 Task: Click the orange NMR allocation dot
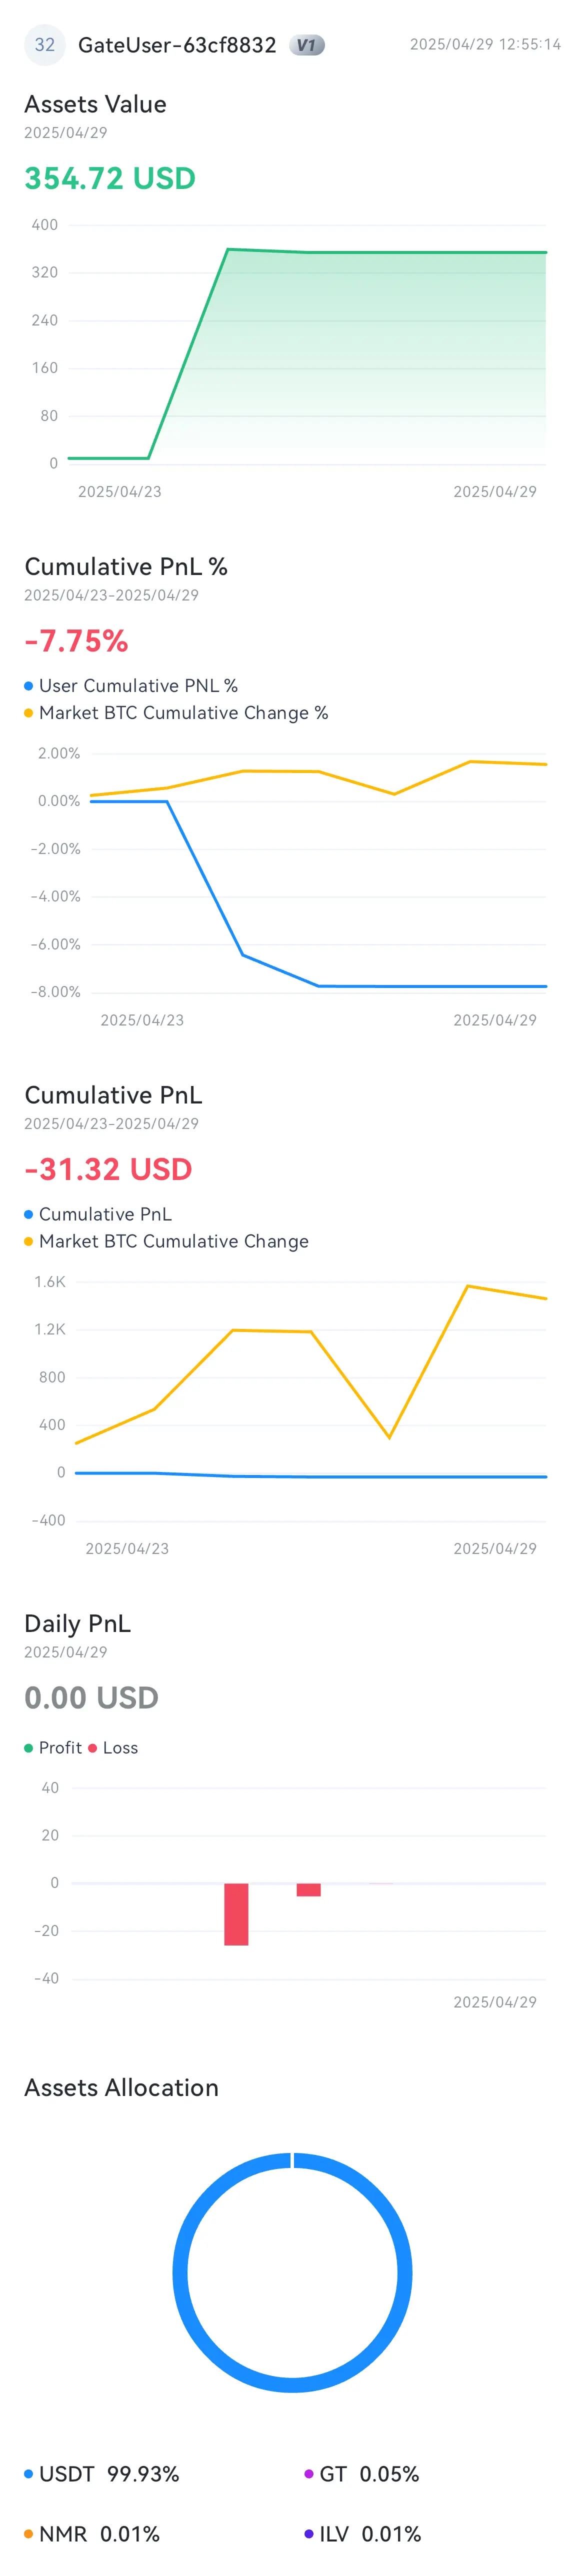29,2534
